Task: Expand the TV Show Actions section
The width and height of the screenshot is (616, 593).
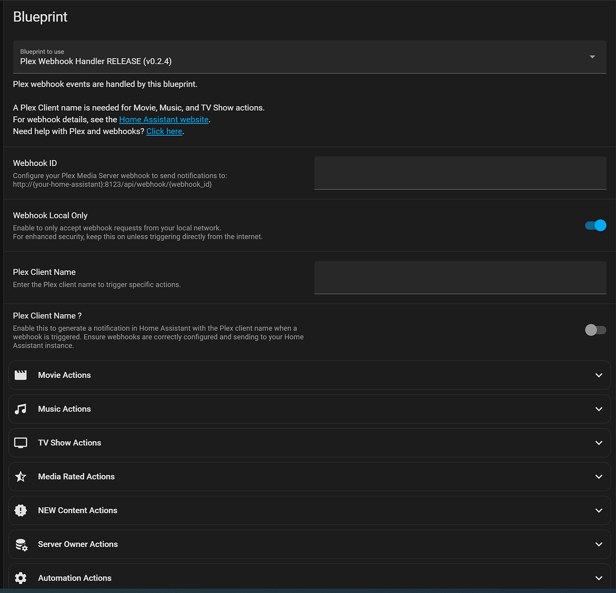Action: (599, 442)
